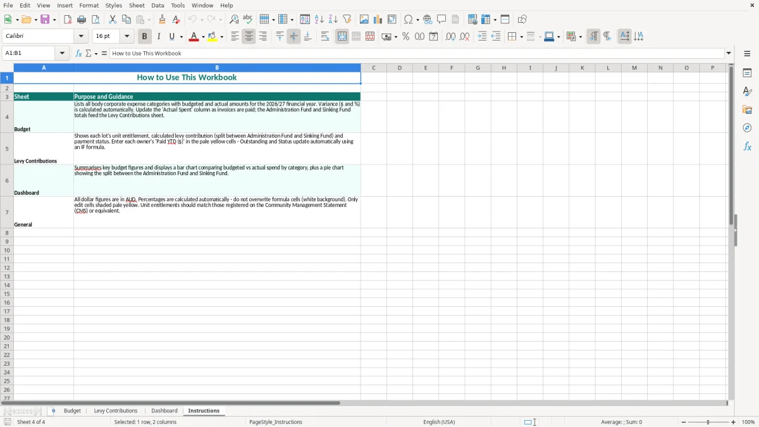This screenshot has height=427, width=759.
Task: Open the Font Name dropdown
Action: 81,37
